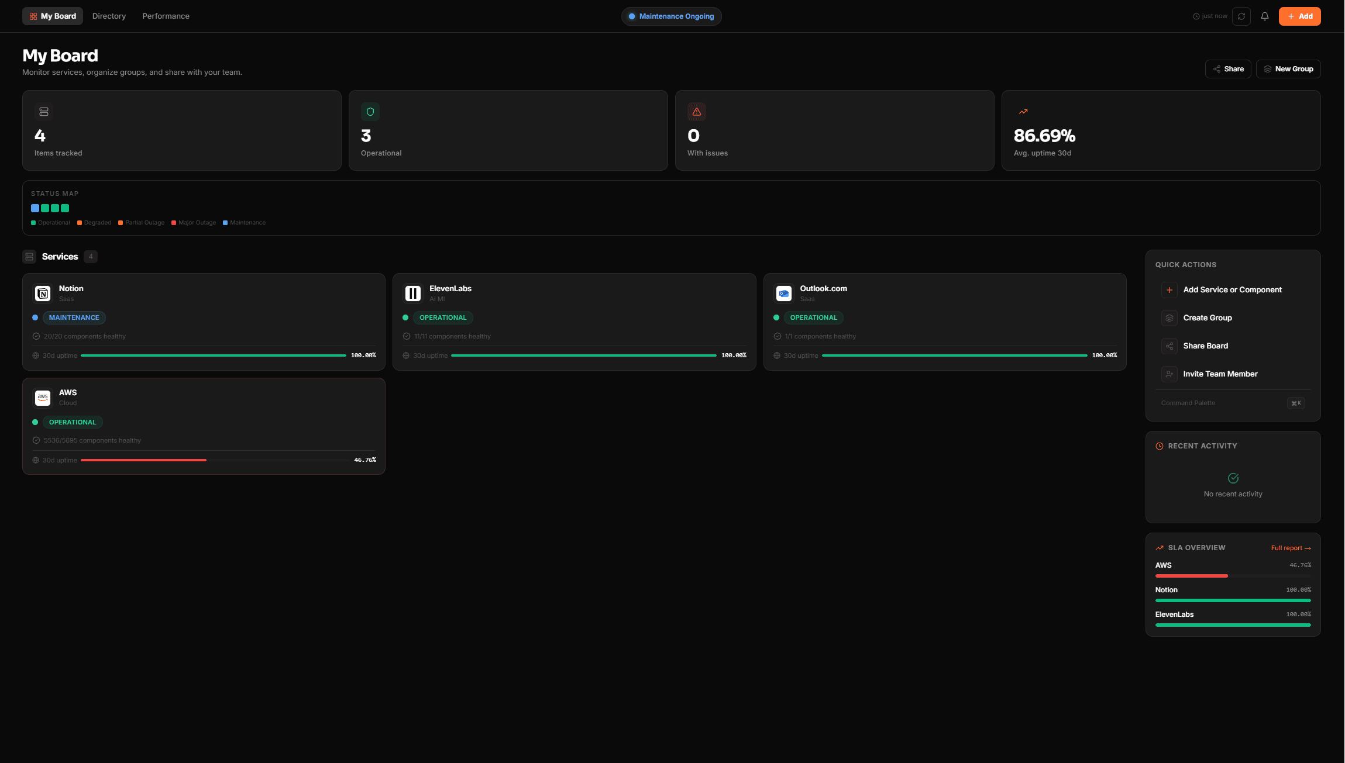Toggle the Operational legend in Status Map
Image resolution: width=1345 pixels, height=763 pixels.
50,222
